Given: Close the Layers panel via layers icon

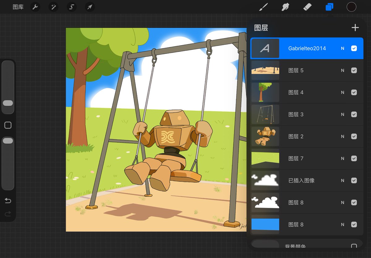Looking at the screenshot, I should tap(330, 7).
